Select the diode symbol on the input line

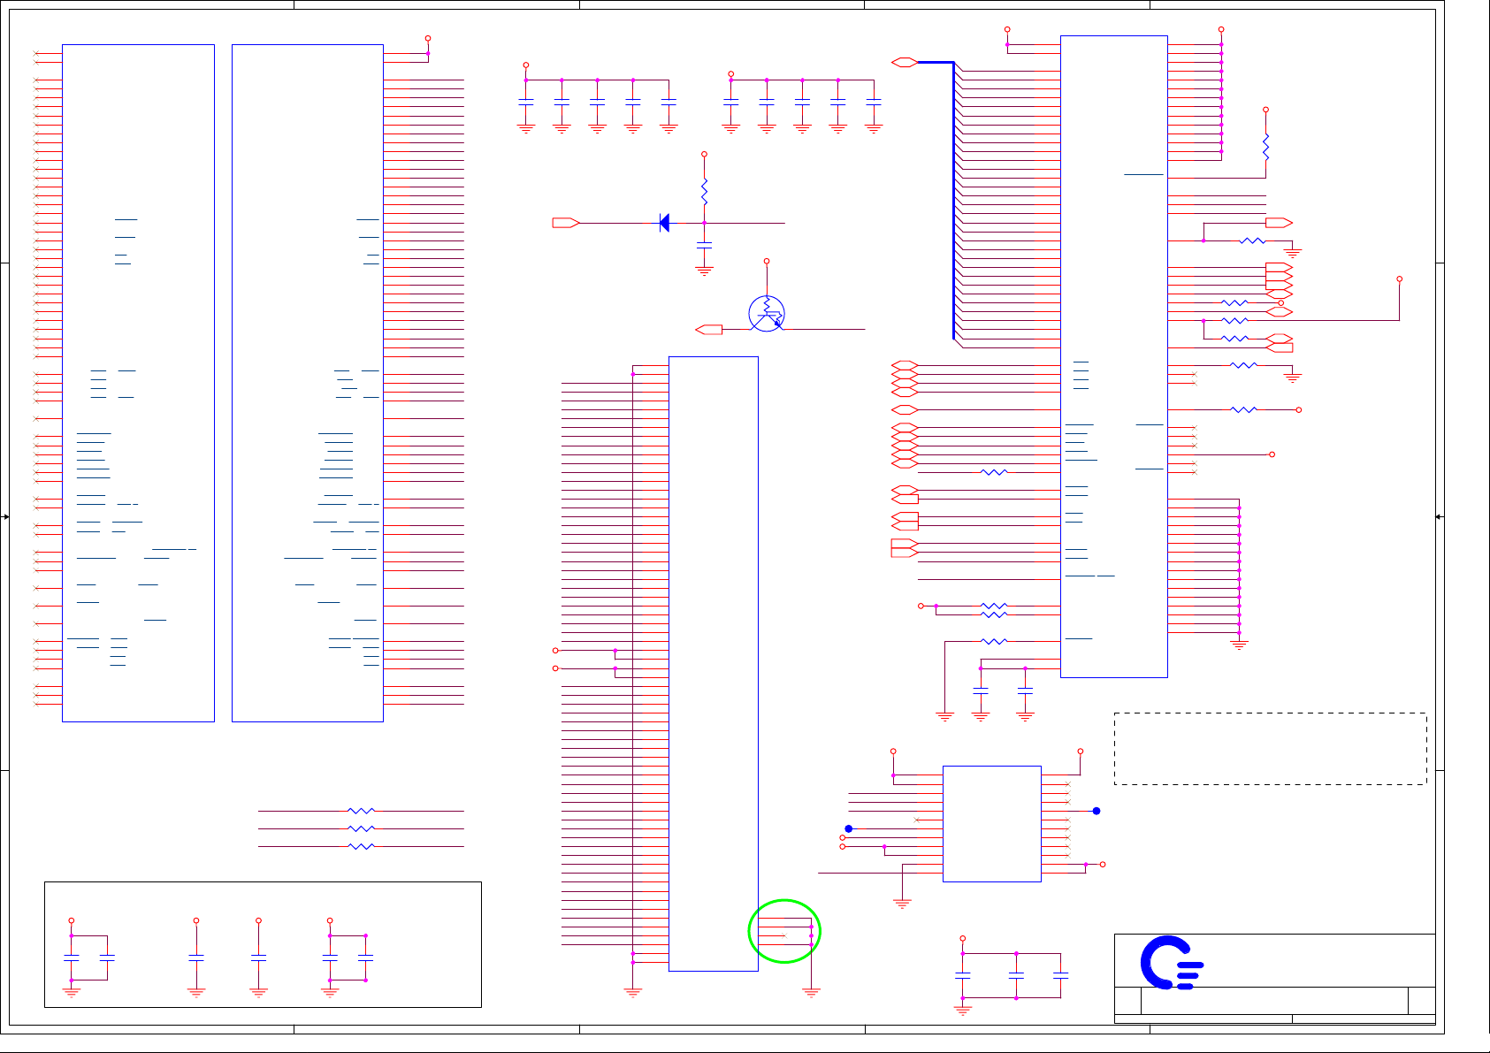(x=665, y=223)
